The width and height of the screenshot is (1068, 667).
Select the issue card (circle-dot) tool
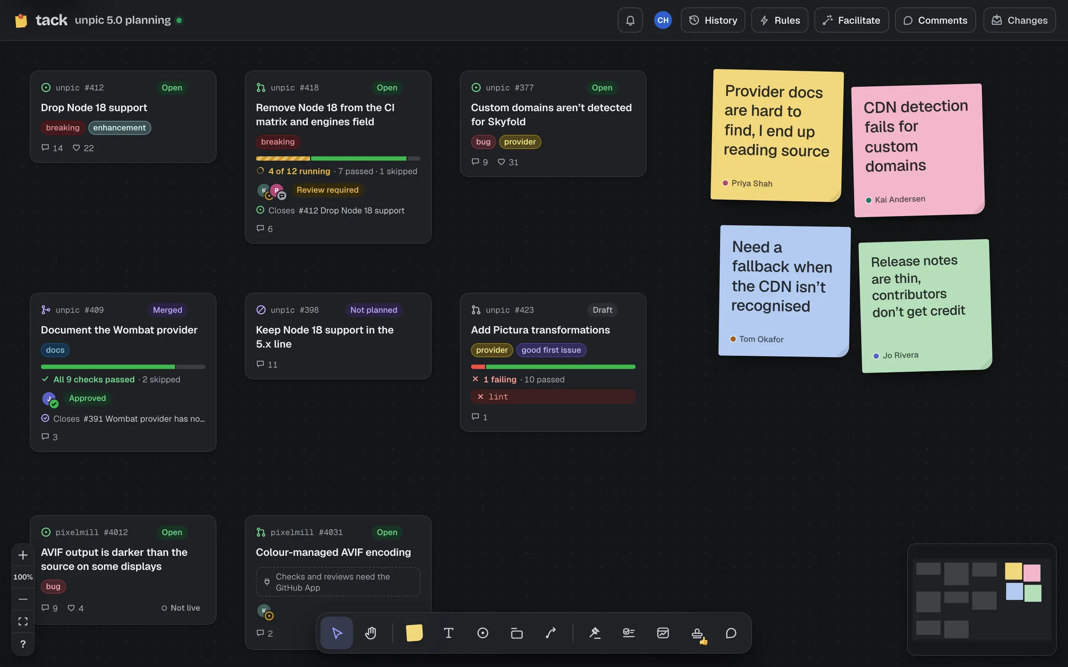pyautogui.click(x=482, y=632)
